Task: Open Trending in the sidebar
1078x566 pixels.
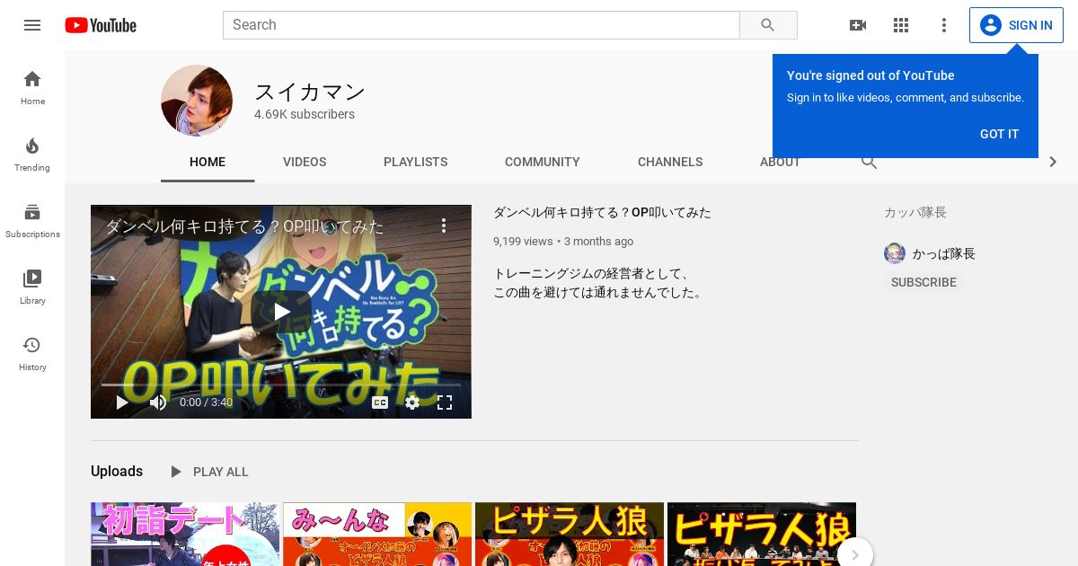Action: tap(32, 155)
